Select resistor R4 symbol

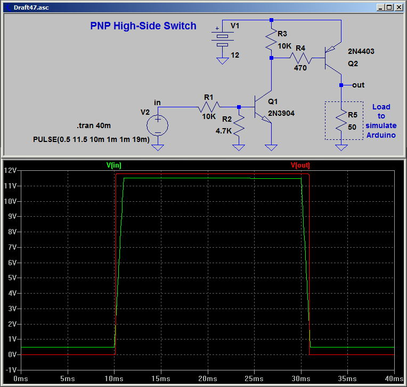coord(300,58)
